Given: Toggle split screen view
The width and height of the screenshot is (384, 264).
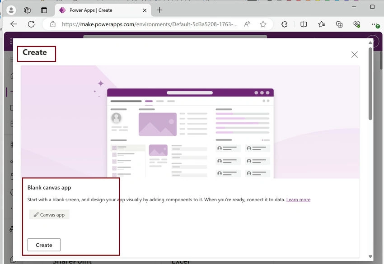Looking at the screenshot, I should (304, 24).
